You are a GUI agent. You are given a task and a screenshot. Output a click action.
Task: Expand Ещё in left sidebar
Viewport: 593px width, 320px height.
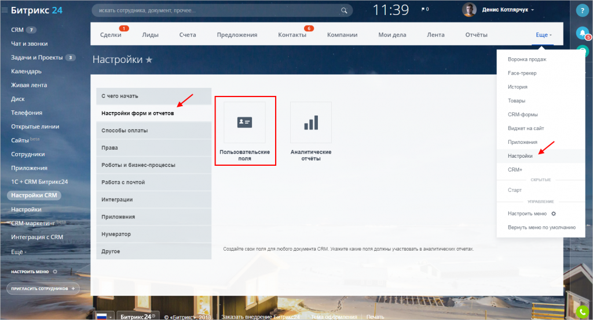click(x=19, y=252)
